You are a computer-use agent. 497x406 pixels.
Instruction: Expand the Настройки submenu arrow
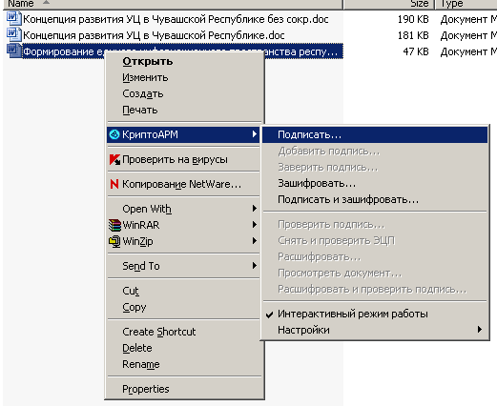480,330
